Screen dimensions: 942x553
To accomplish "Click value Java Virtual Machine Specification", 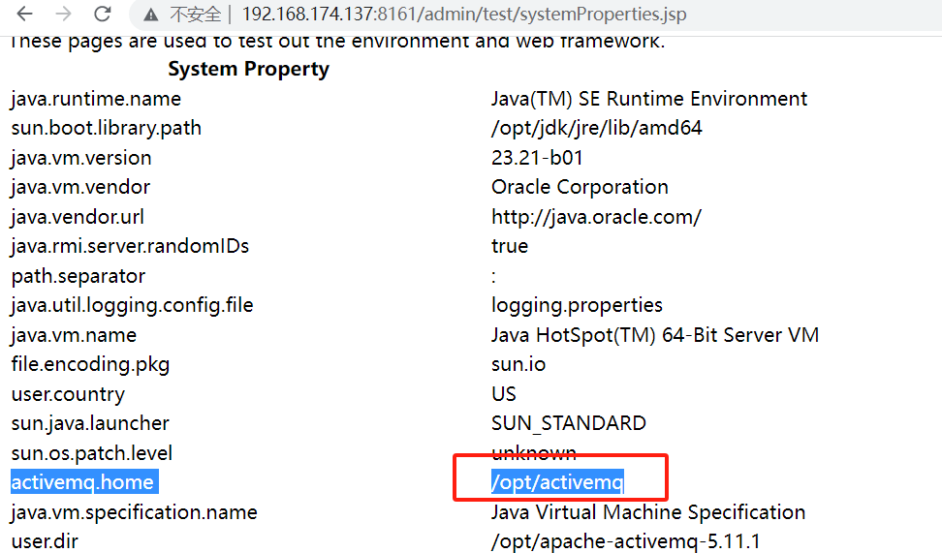I will tap(648, 512).
